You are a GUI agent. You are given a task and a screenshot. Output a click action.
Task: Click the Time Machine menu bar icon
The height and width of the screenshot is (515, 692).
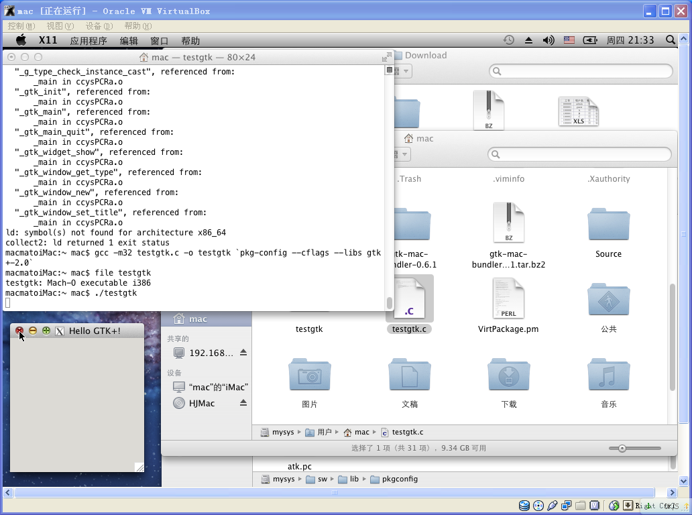point(509,40)
